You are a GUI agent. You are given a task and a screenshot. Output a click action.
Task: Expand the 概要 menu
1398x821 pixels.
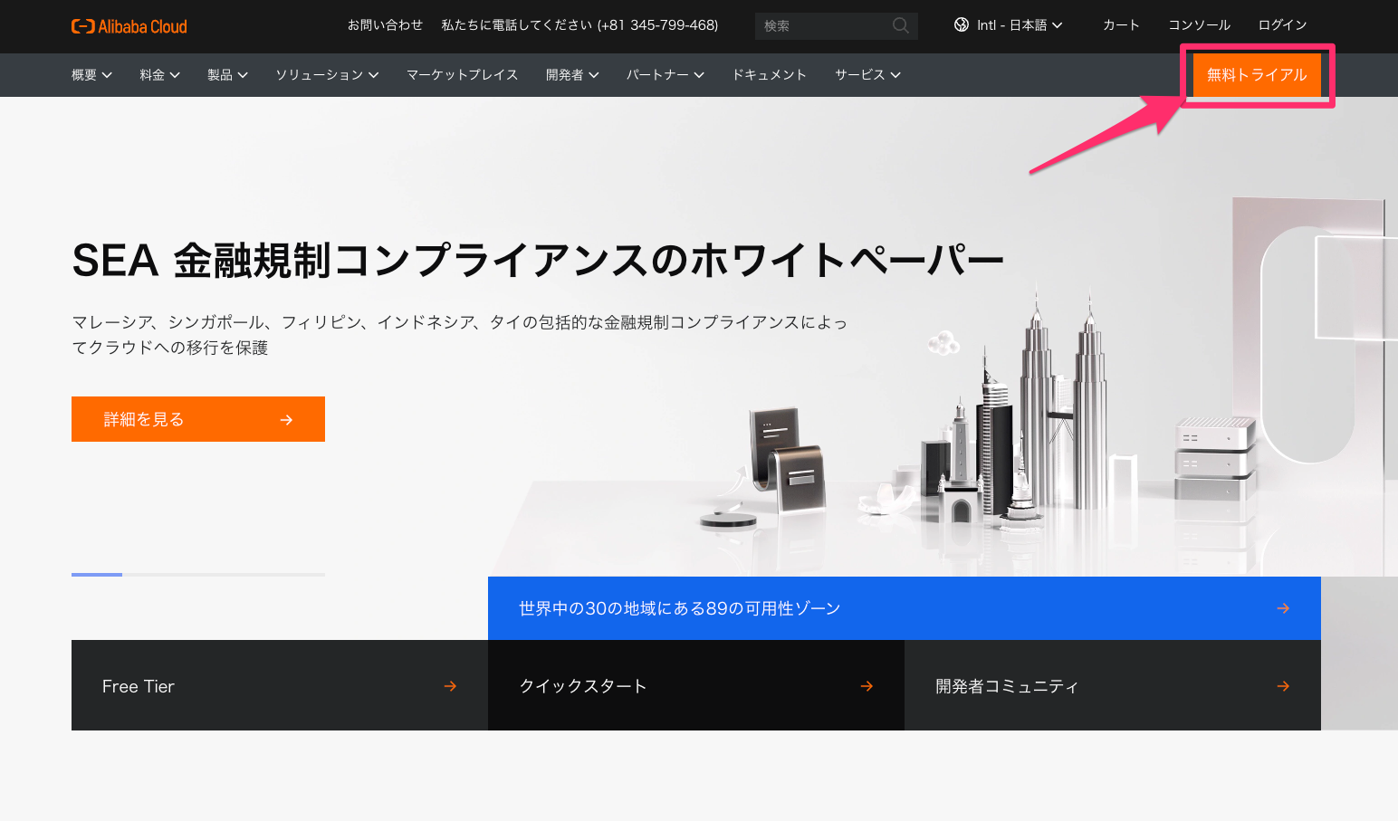[x=91, y=75]
